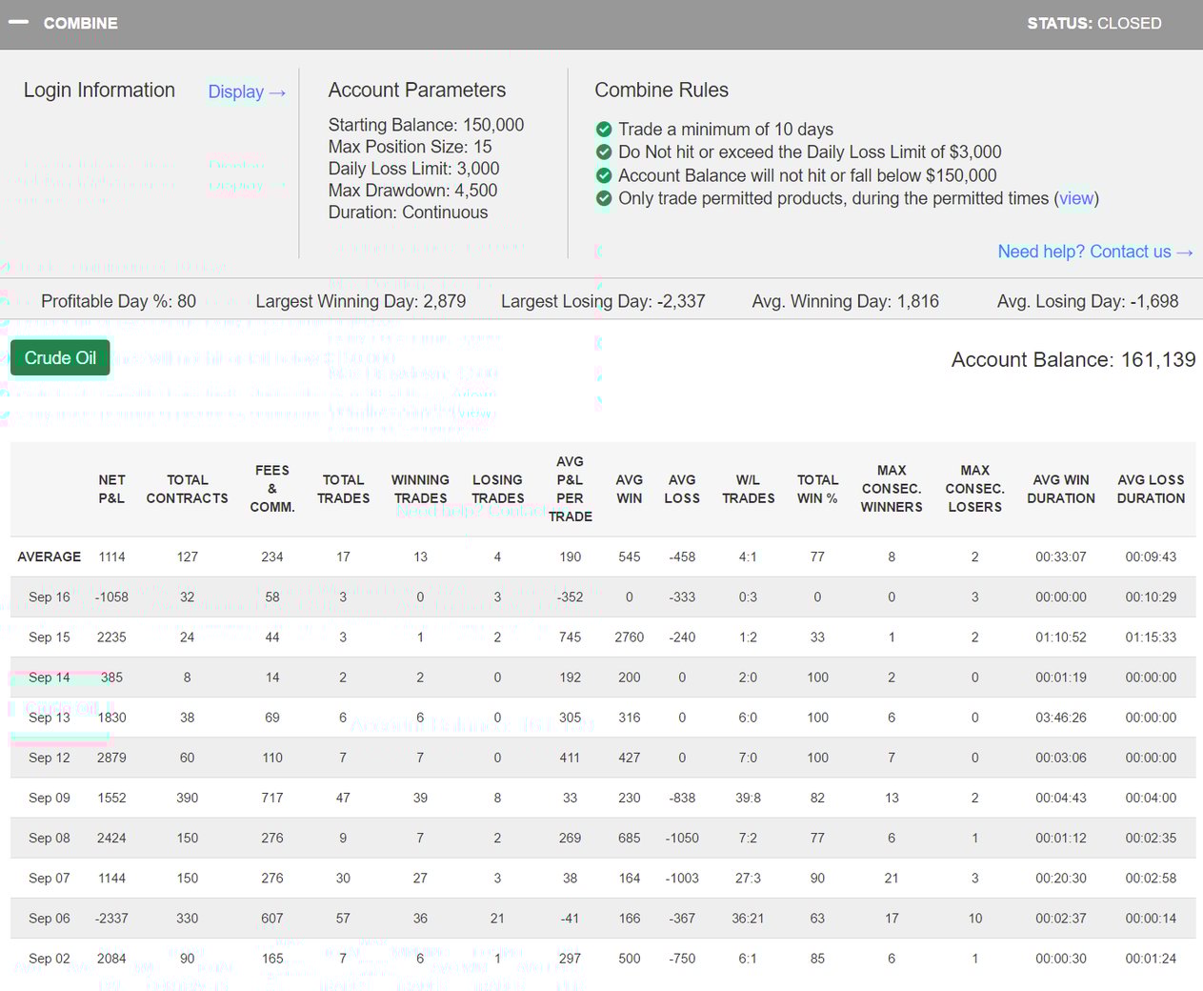The height and width of the screenshot is (991, 1203).
Task: Select the Crude Oil tab
Action: (x=59, y=357)
